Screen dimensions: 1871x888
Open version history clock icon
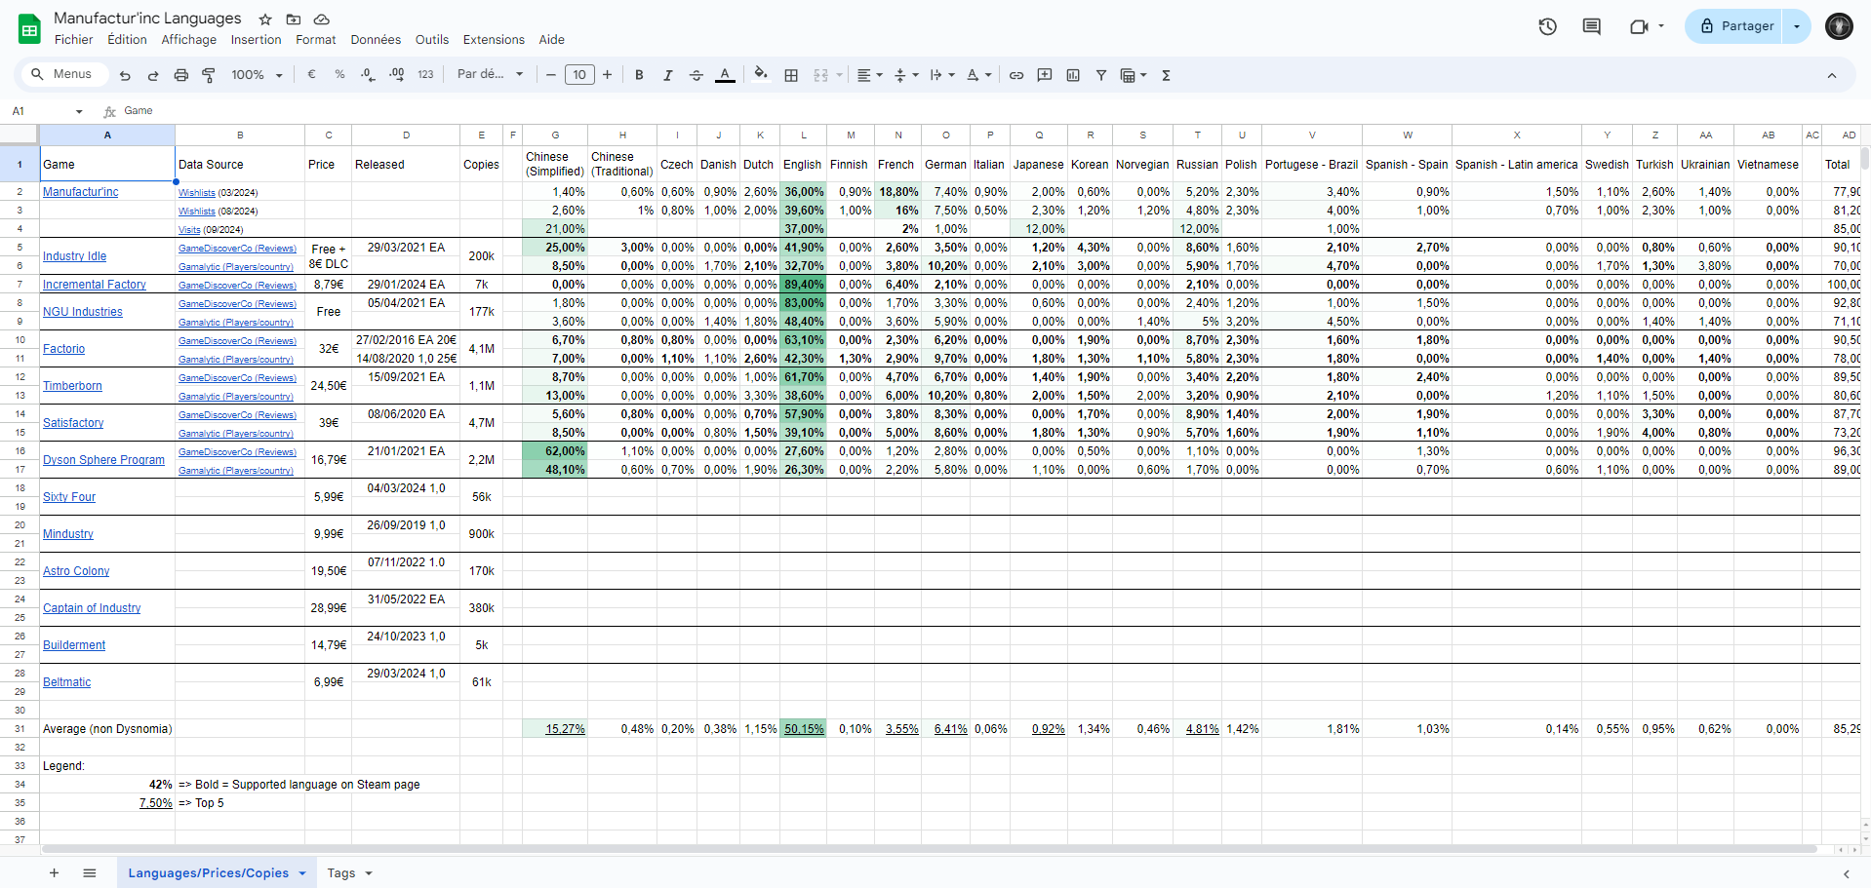point(1547,26)
